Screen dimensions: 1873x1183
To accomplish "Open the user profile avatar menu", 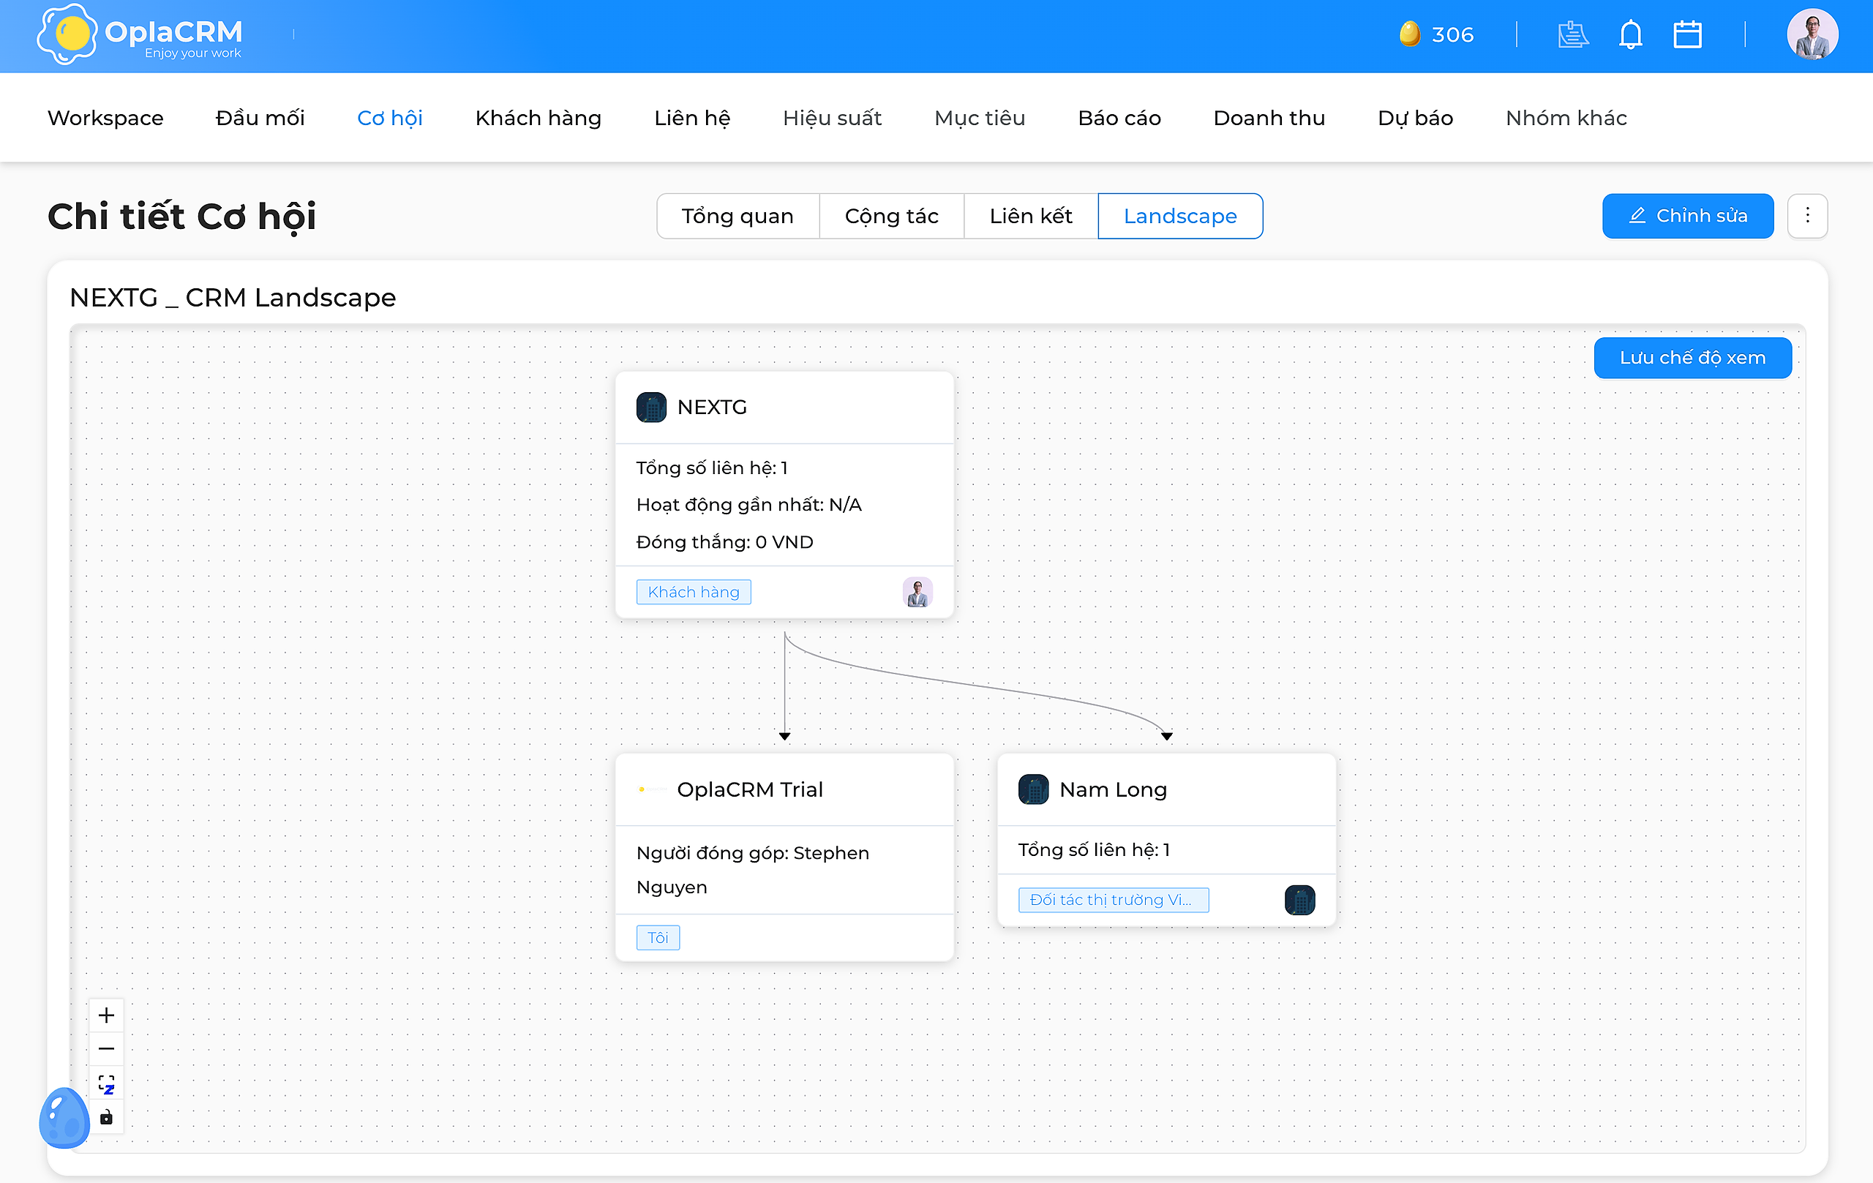I will click(x=1812, y=35).
